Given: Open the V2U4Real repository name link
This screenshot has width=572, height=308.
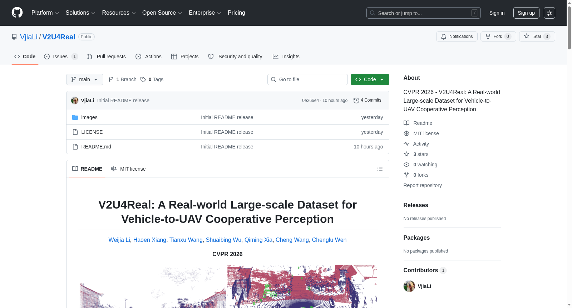Looking at the screenshot, I should tap(59, 37).
